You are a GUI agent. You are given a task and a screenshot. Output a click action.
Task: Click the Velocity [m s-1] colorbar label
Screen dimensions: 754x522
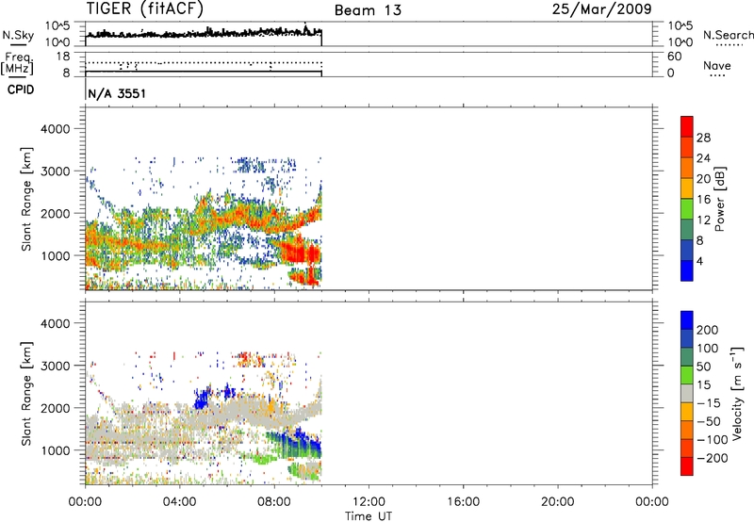pyautogui.click(x=737, y=393)
